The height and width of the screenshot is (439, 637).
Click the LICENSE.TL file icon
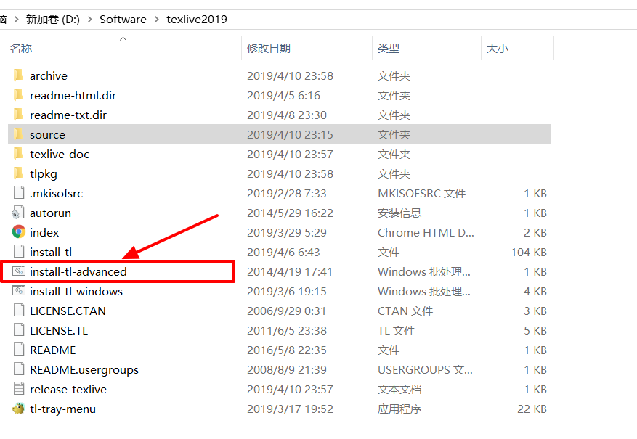click(x=19, y=330)
